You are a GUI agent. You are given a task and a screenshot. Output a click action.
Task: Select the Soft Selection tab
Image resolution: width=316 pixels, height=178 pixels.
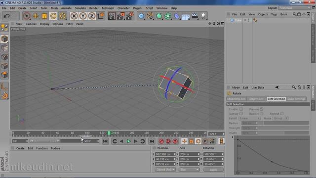coord(276,99)
